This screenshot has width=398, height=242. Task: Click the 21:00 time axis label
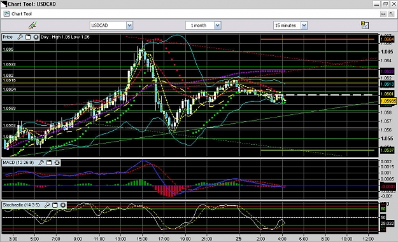point(206,239)
